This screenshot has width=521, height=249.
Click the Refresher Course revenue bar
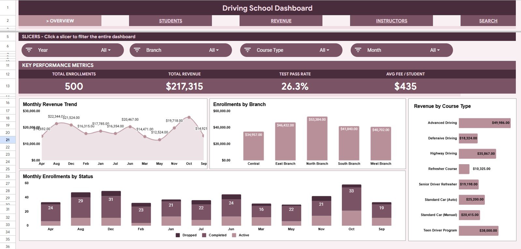(464, 169)
